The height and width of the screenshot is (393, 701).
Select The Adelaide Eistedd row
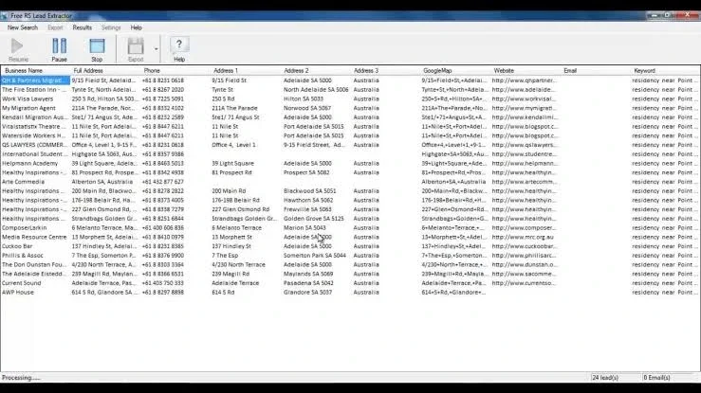tap(350, 274)
